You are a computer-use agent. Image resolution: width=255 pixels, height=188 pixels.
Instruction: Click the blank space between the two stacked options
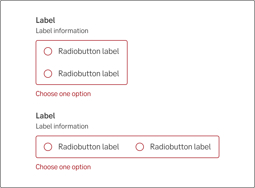[x=82, y=62]
